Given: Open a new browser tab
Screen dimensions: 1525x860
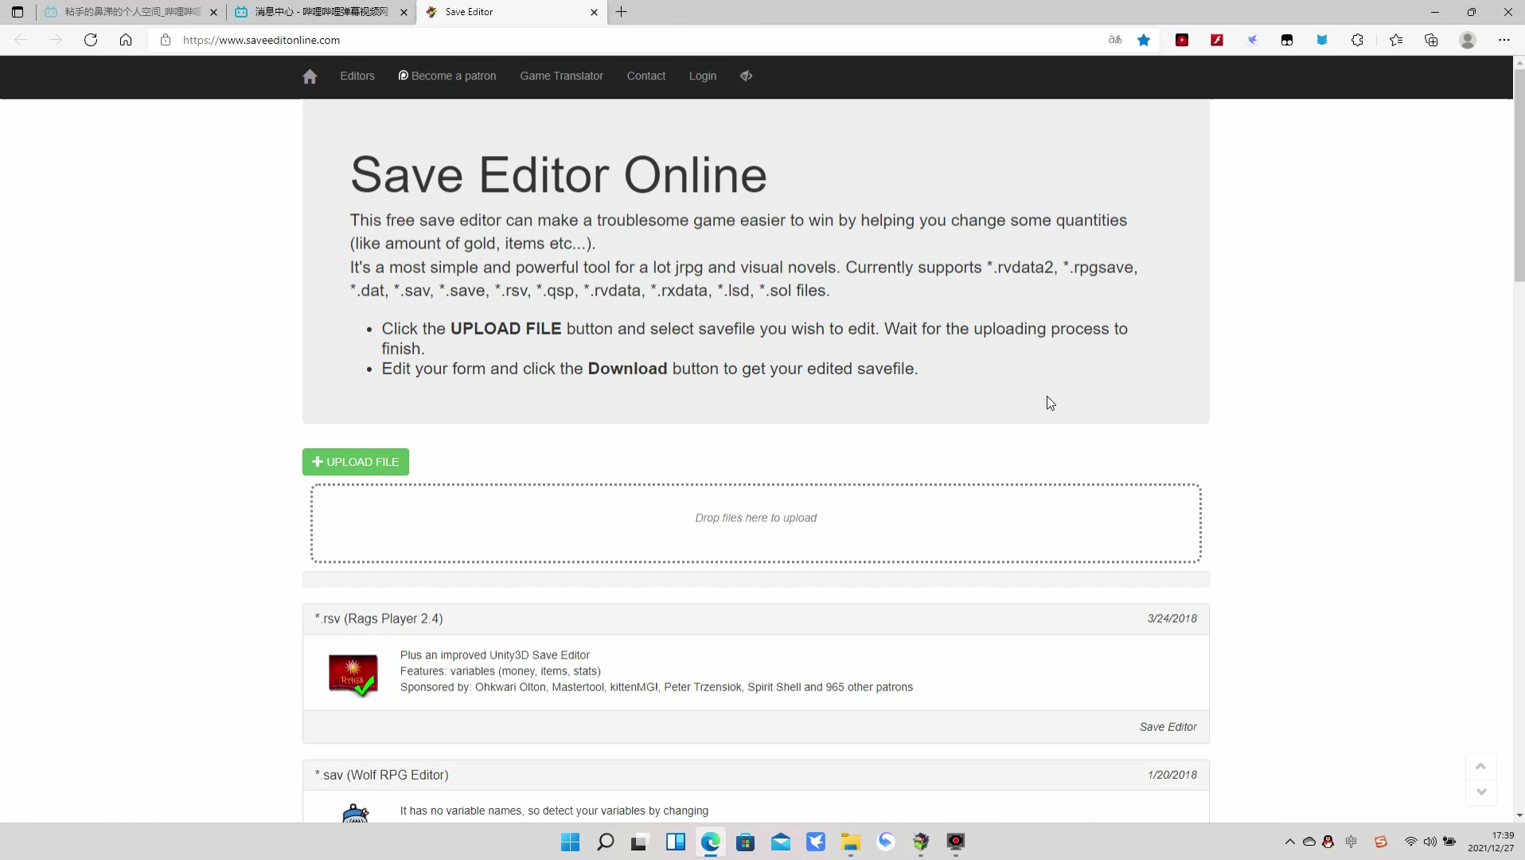Looking at the screenshot, I should pos(622,12).
